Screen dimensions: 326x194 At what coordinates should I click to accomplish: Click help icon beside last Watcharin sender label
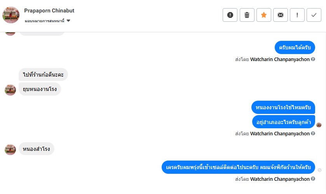(x=313, y=179)
